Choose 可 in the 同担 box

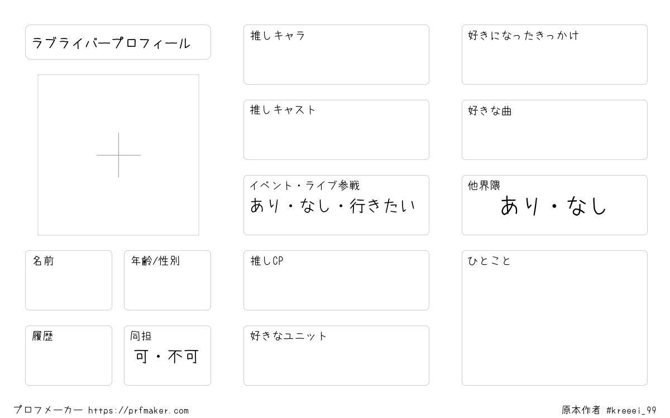click(142, 357)
